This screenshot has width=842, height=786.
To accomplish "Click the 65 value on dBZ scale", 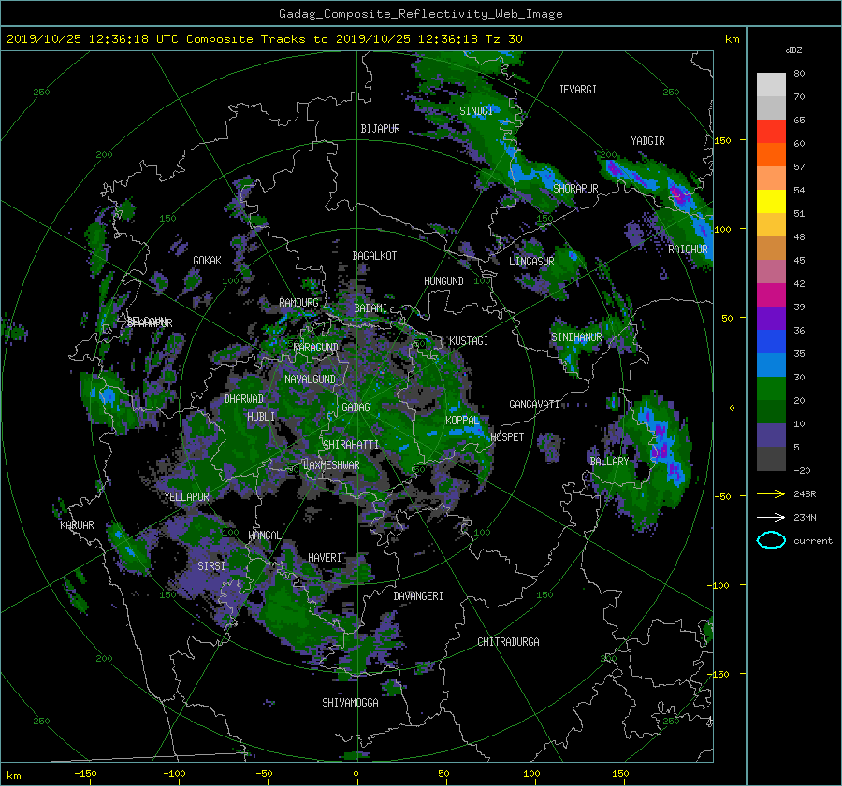I will coord(799,121).
